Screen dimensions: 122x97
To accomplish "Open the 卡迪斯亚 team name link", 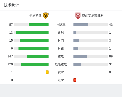I will (x=35, y=16).
